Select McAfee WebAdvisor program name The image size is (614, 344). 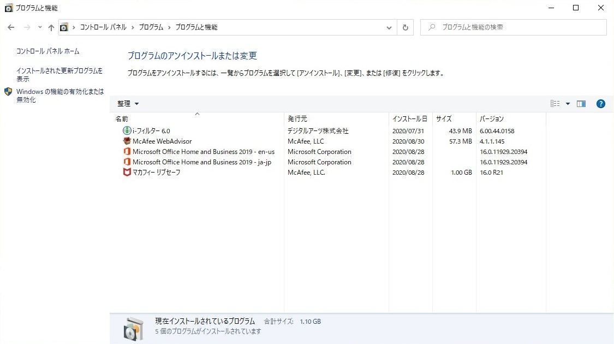162,141
